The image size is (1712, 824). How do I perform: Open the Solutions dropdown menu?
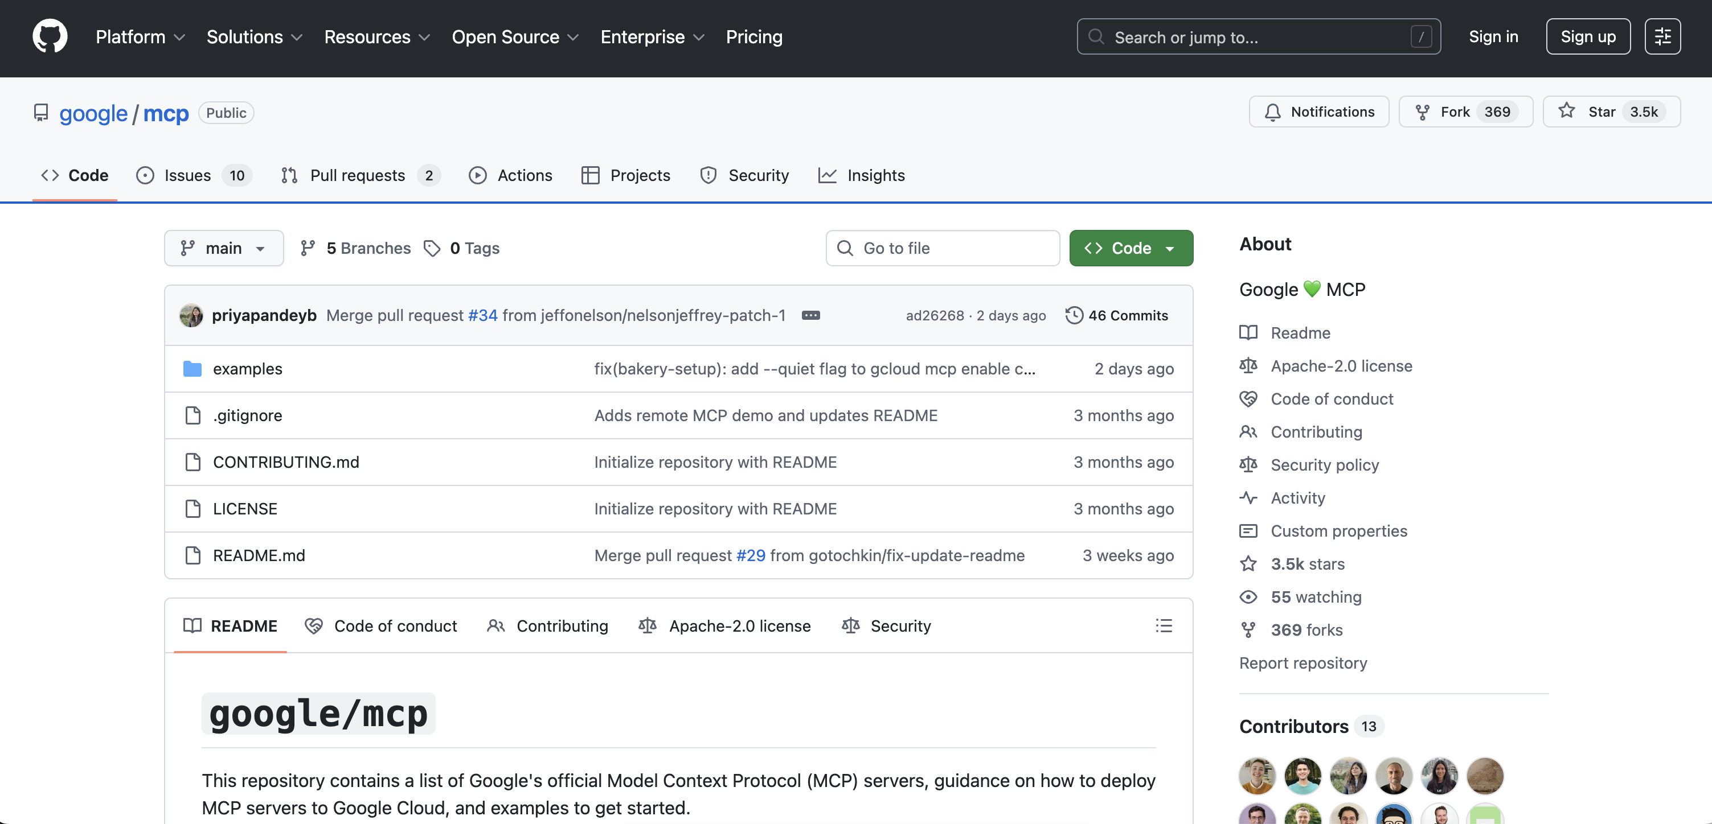255,36
